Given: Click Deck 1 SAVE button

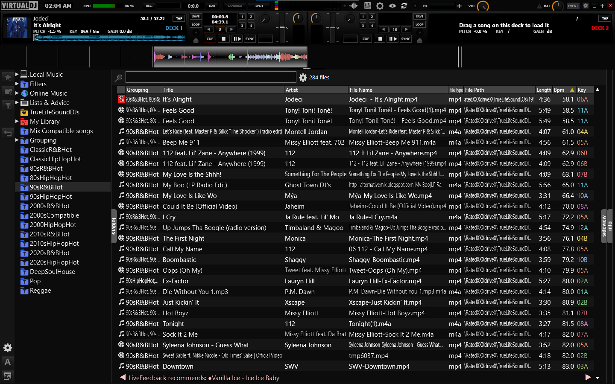Looking at the screenshot, I should [196, 17].
